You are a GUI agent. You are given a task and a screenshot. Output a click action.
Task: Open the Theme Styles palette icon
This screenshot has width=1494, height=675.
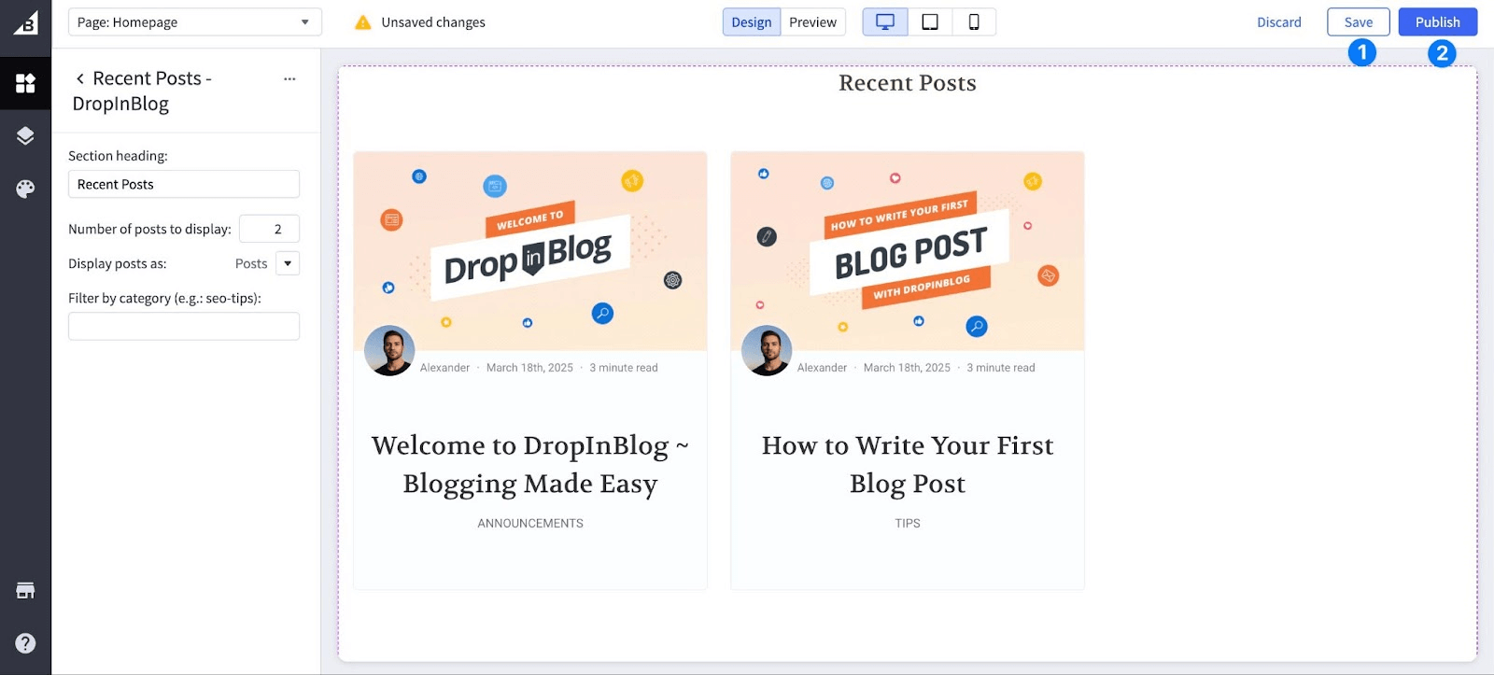coord(25,189)
